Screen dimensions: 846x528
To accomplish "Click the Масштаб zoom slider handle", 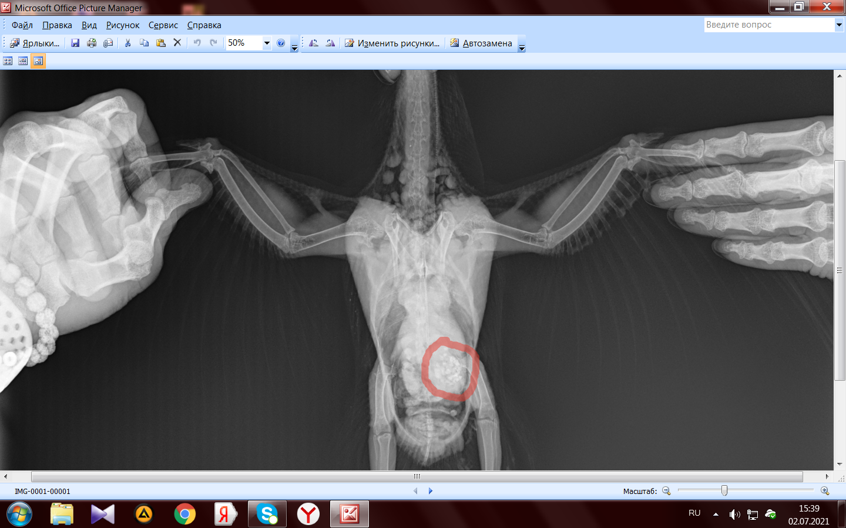I will tap(724, 490).
